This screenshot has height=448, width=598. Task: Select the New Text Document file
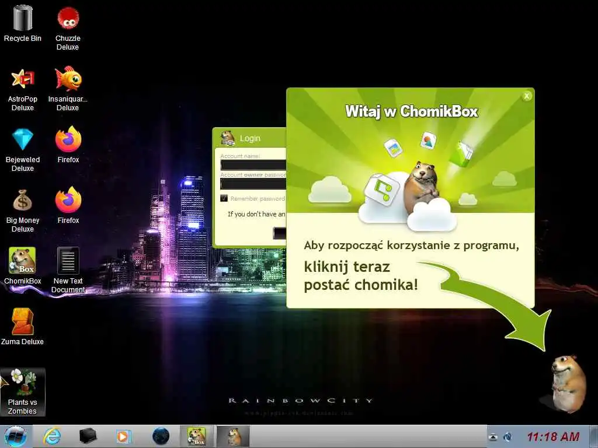tap(68, 271)
